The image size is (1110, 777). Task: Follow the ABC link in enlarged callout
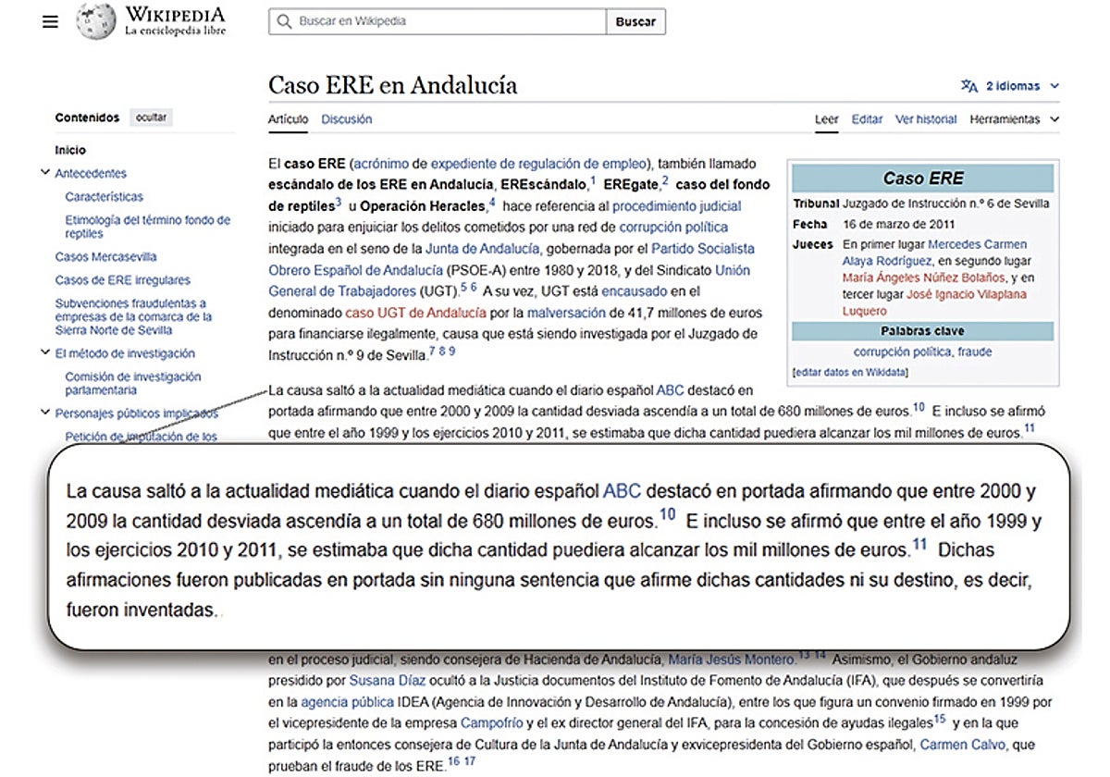(x=622, y=490)
